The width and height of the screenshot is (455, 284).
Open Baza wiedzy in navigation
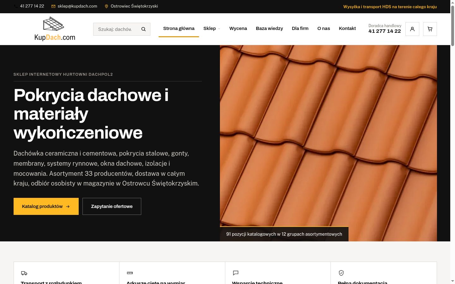pos(270,28)
